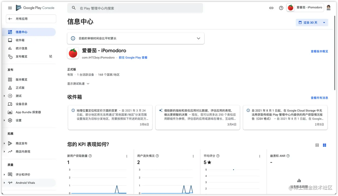Click the Android Vitals pulse icon
Image resolution: width=338 pixels, height=196 pixels.
coord(10,183)
